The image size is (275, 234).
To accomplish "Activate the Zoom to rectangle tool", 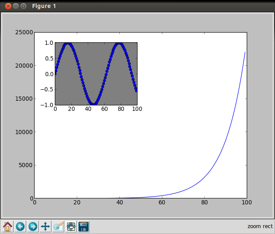I will pos(58,226).
